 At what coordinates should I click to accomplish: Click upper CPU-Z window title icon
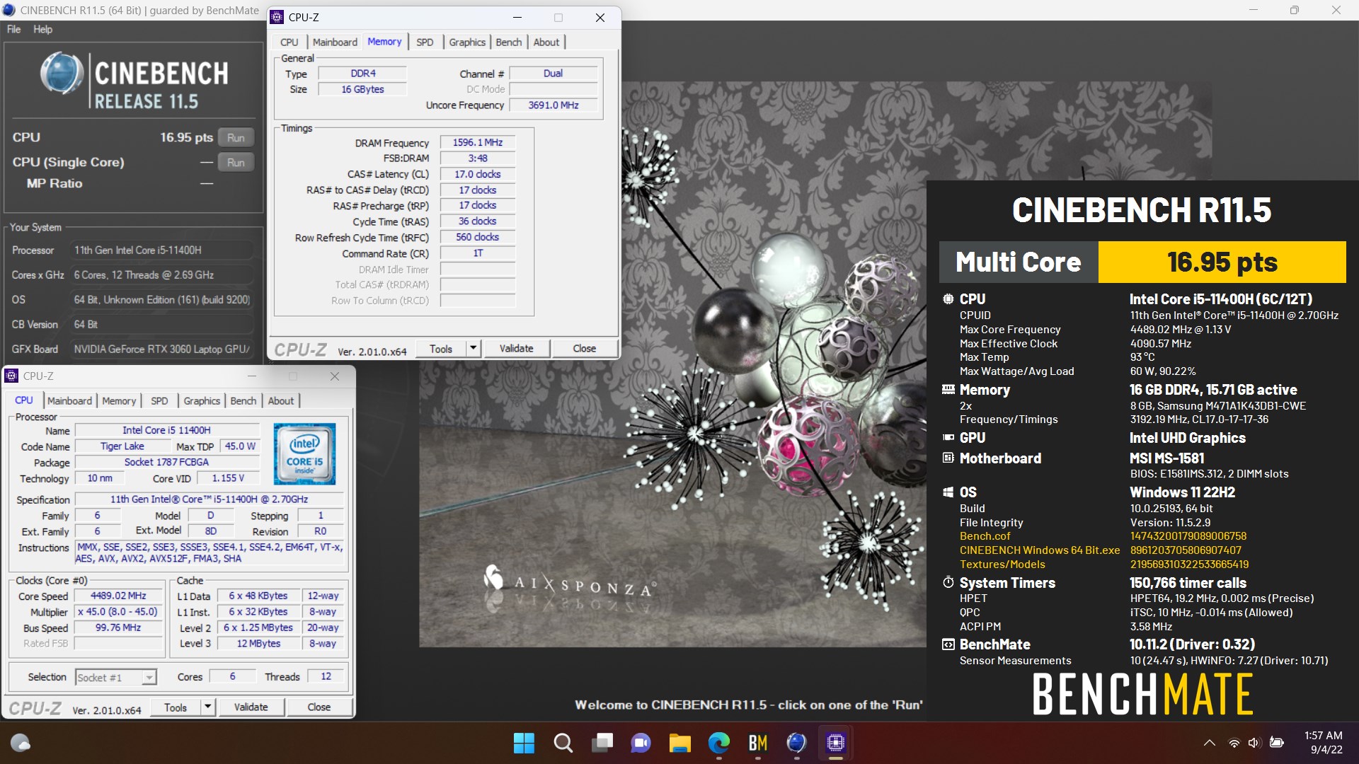(x=277, y=17)
